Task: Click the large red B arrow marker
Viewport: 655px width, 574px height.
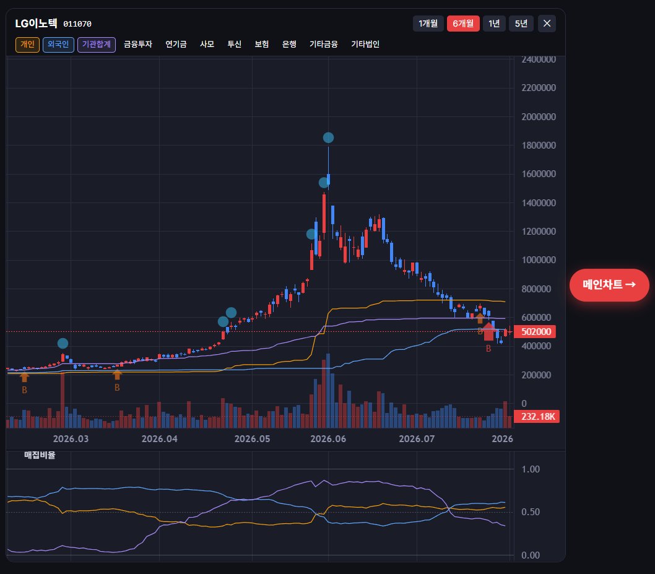Action: pos(488,332)
